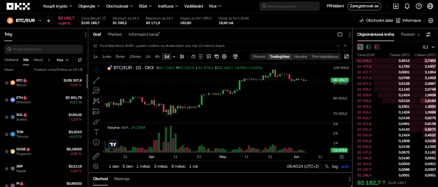Click swap icon in markets filter row

tap(80, 60)
